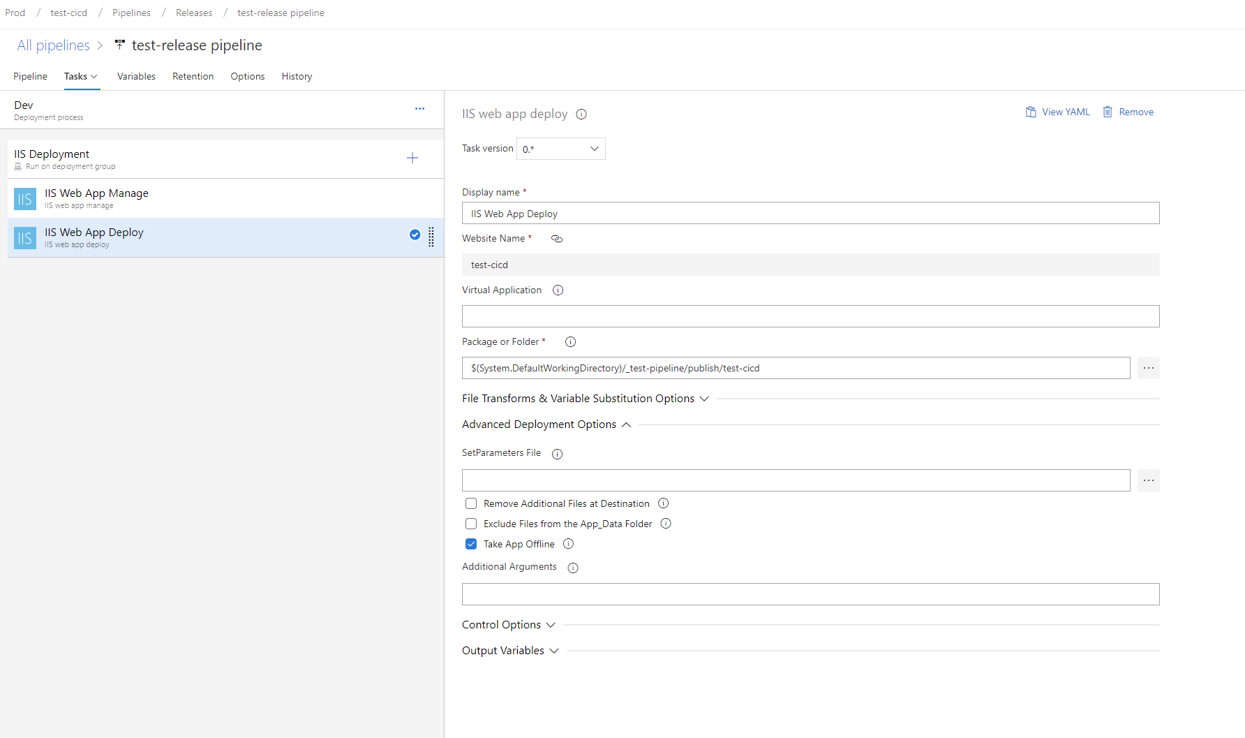
Task: Click the Display name input field
Action: click(x=811, y=213)
